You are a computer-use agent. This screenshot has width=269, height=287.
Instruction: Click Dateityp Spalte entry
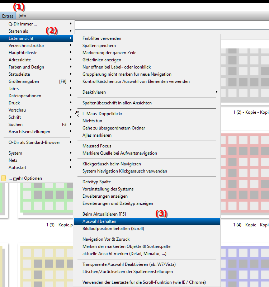coord(147,182)
